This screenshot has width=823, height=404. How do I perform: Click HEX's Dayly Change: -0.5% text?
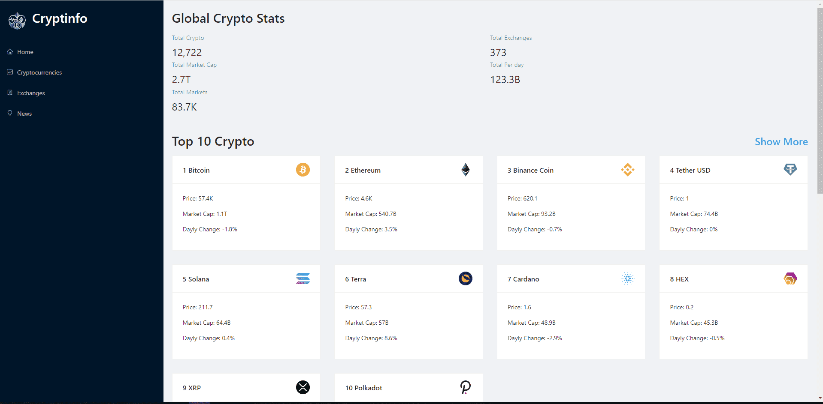(697, 338)
